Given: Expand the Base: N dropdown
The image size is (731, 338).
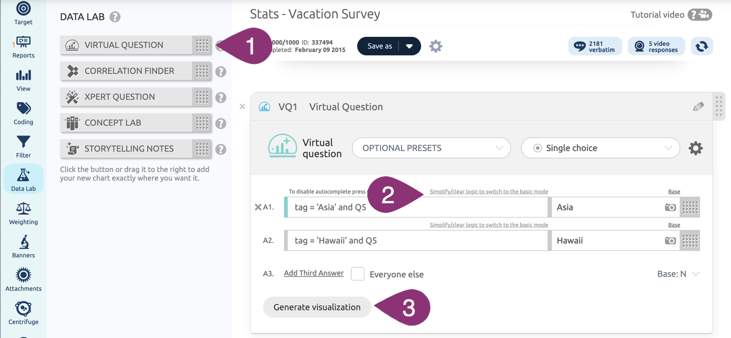Looking at the screenshot, I should [x=678, y=274].
